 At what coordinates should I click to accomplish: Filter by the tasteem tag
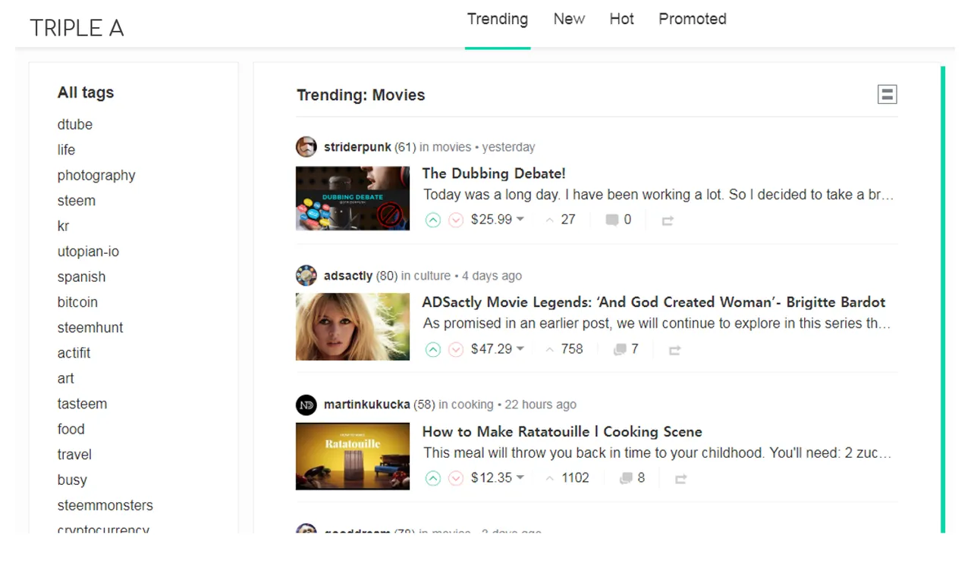coord(82,404)
